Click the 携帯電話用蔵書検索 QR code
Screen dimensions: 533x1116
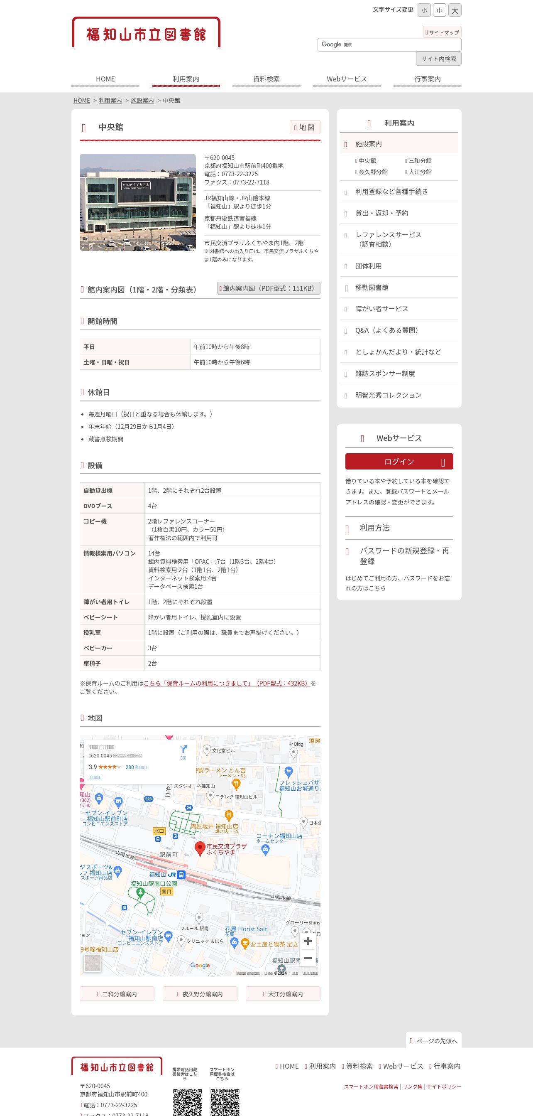click(188, 1102)
